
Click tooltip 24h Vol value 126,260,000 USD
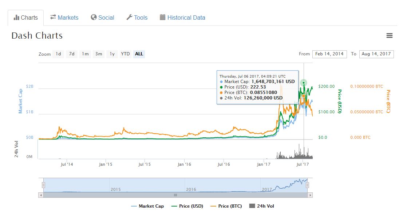pyautogui.click(x=263, y=98)
